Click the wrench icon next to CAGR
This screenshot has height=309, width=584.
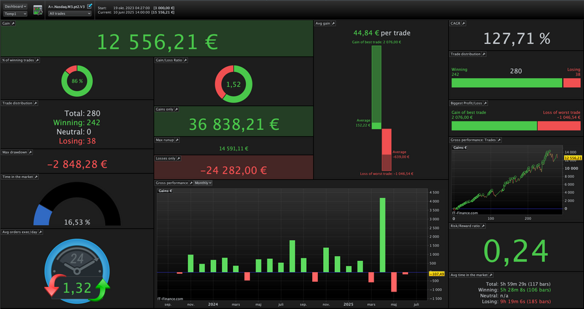[464, 23]
